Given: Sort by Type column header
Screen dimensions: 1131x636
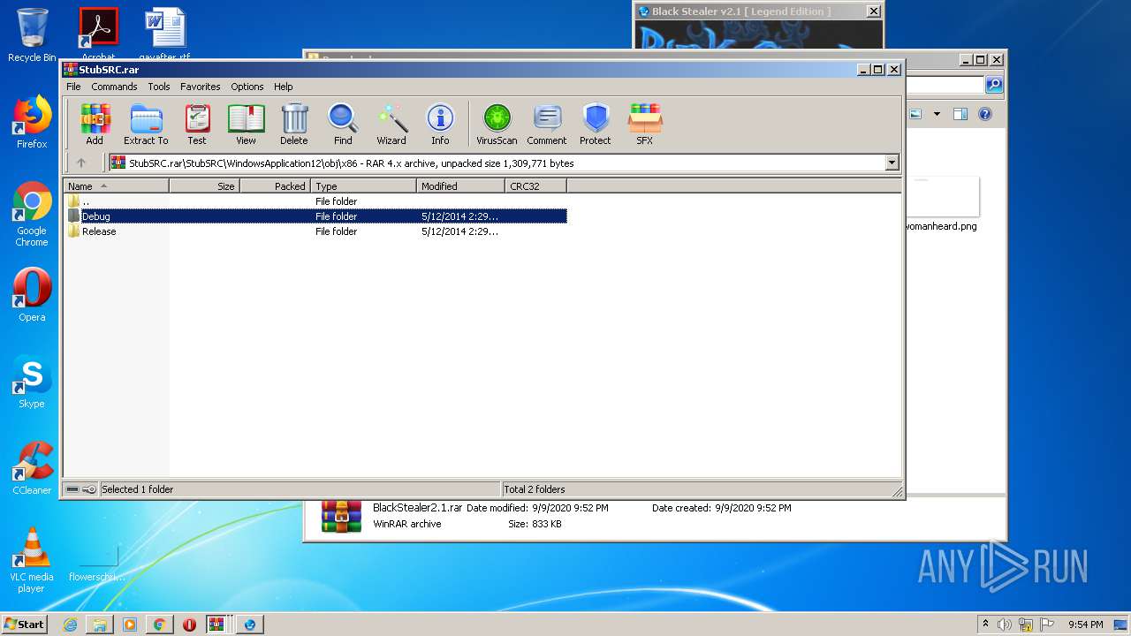Looking at the screenshot, I should (x=363, y=186).
